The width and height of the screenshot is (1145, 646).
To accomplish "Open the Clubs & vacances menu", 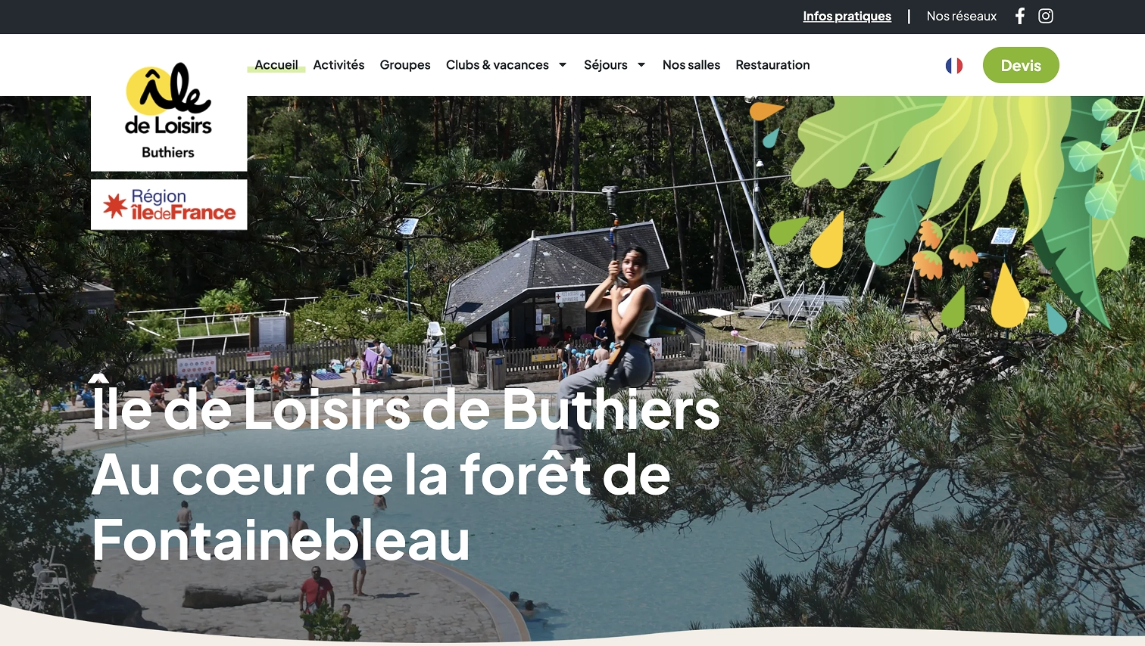I will pyautogui.click(x=498, y=65).
